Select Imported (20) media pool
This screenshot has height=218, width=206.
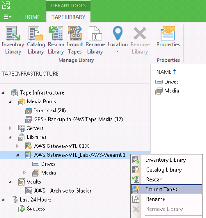point(50,110)
